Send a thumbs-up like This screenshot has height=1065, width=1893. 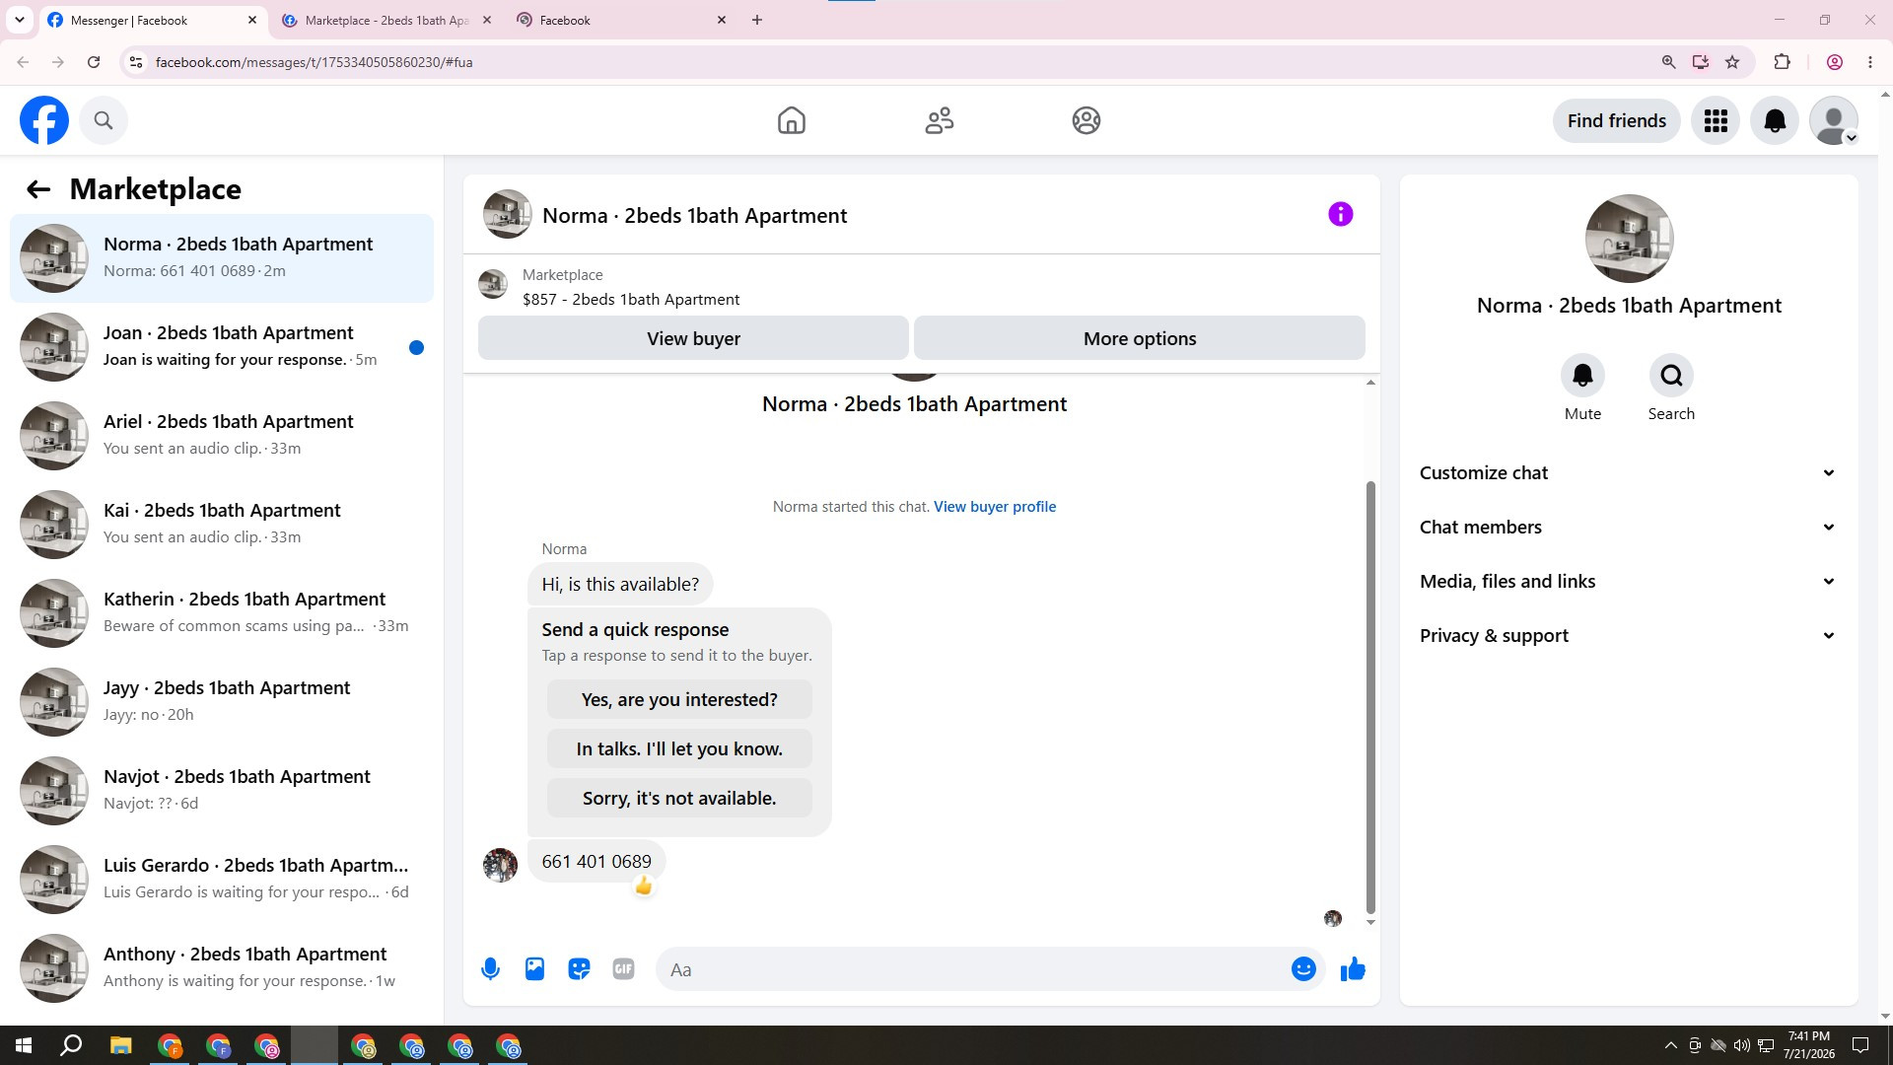pyautogui.click(x=1353, y=969)
